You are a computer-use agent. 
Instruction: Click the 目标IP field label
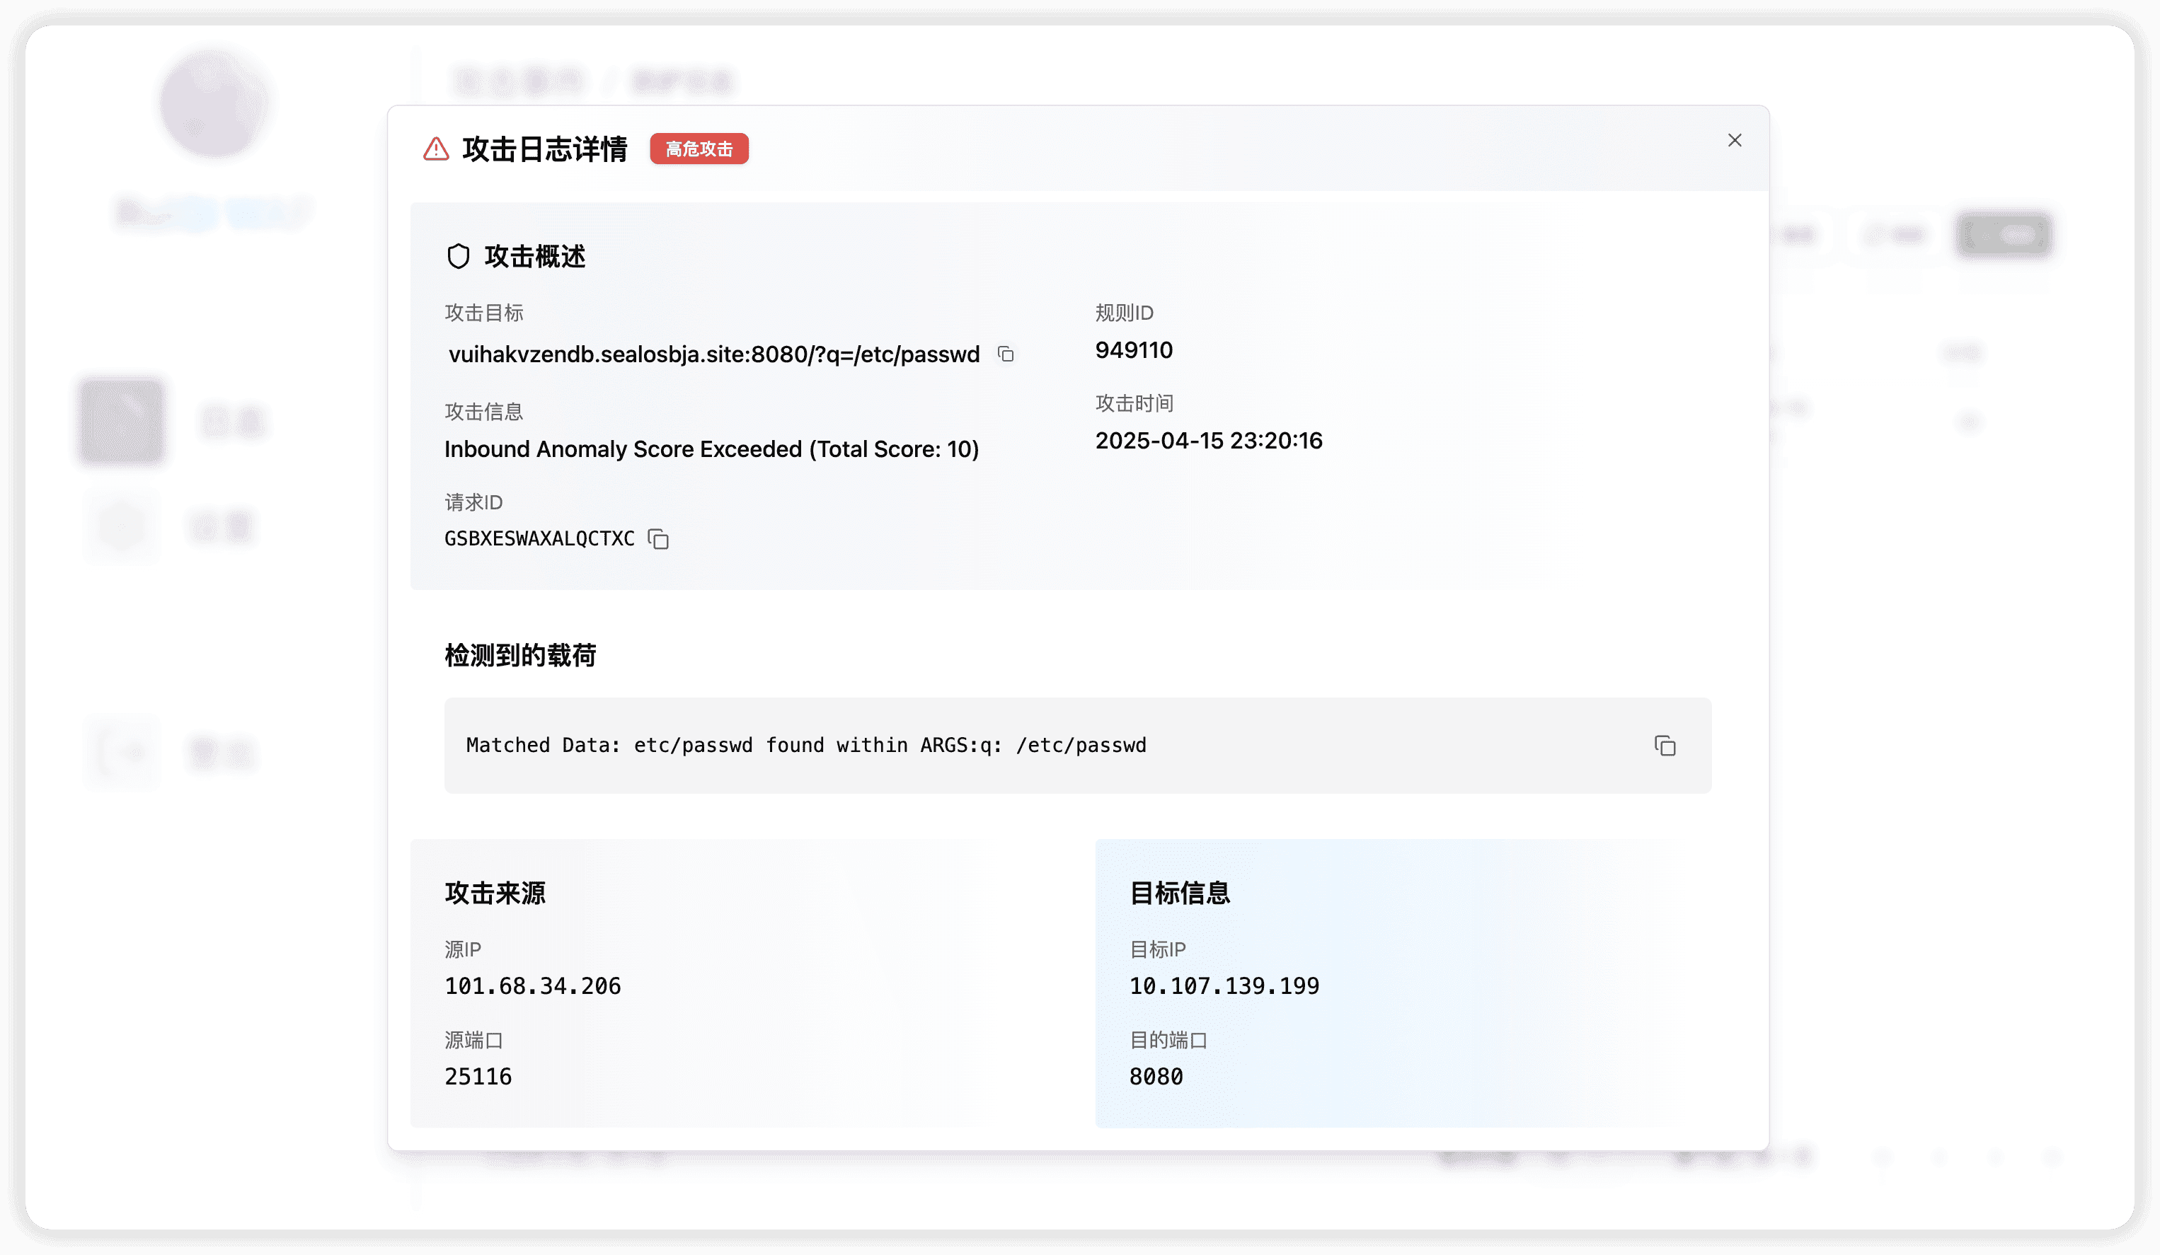tap(1157, 950)
